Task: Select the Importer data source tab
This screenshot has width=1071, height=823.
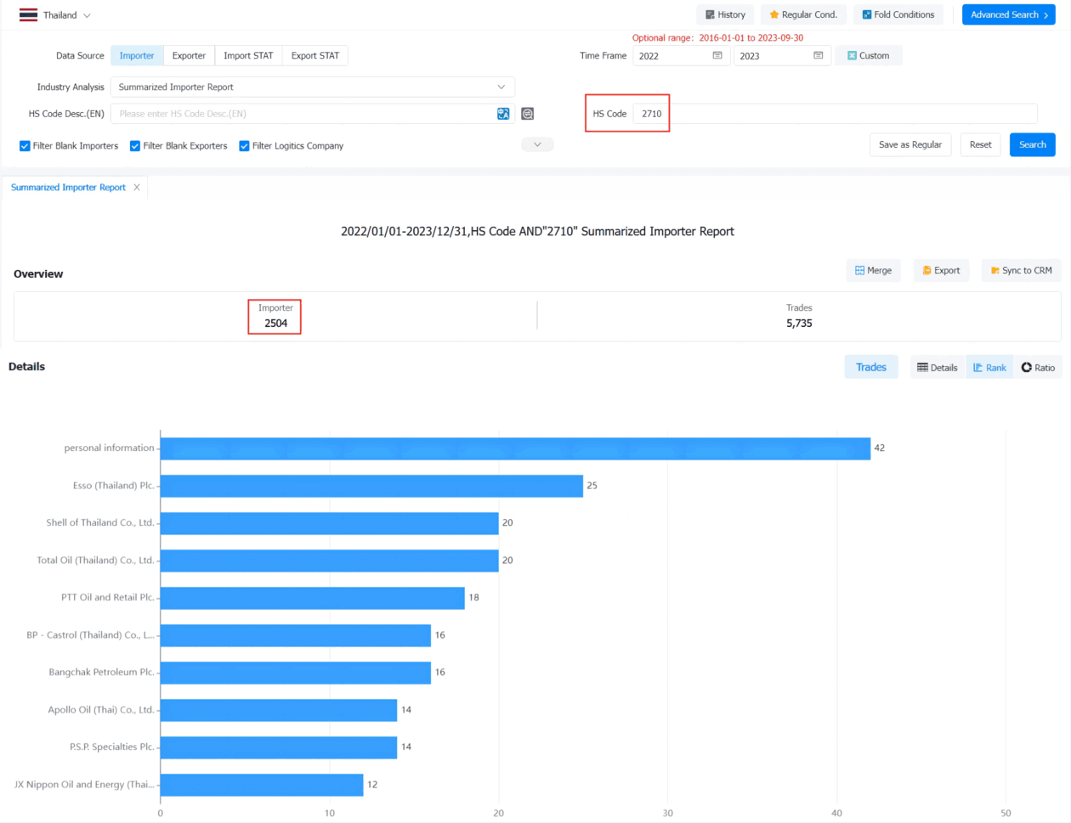Action: [137, 55]
